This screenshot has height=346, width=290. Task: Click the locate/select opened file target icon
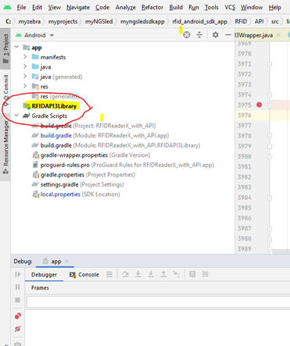[x=187, y=35]
